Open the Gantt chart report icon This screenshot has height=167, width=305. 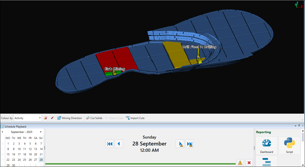pos(266,161)
